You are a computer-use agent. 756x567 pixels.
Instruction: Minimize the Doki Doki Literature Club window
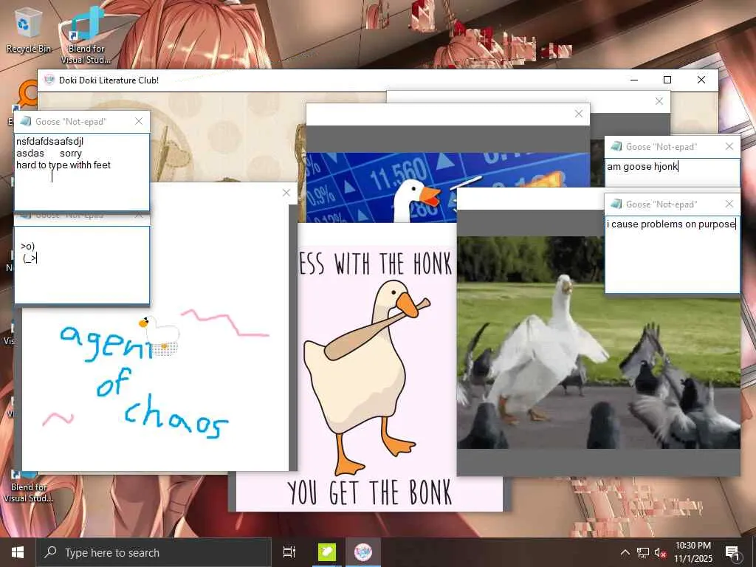634,80
